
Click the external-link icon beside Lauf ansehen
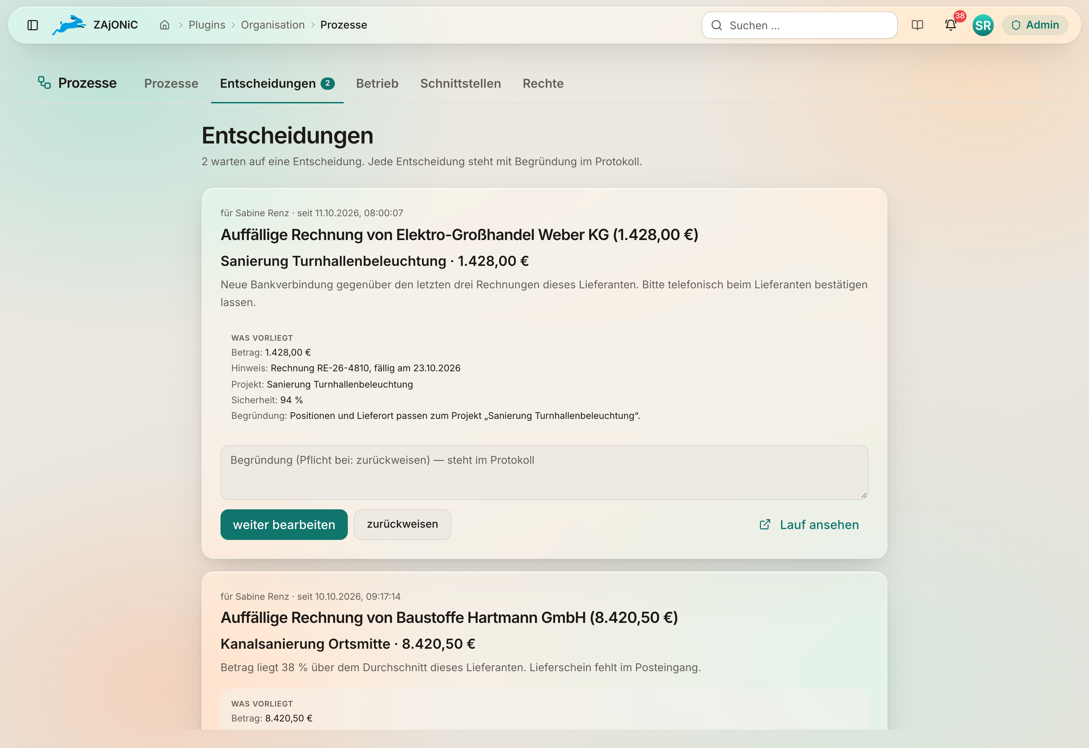point(765,524)
